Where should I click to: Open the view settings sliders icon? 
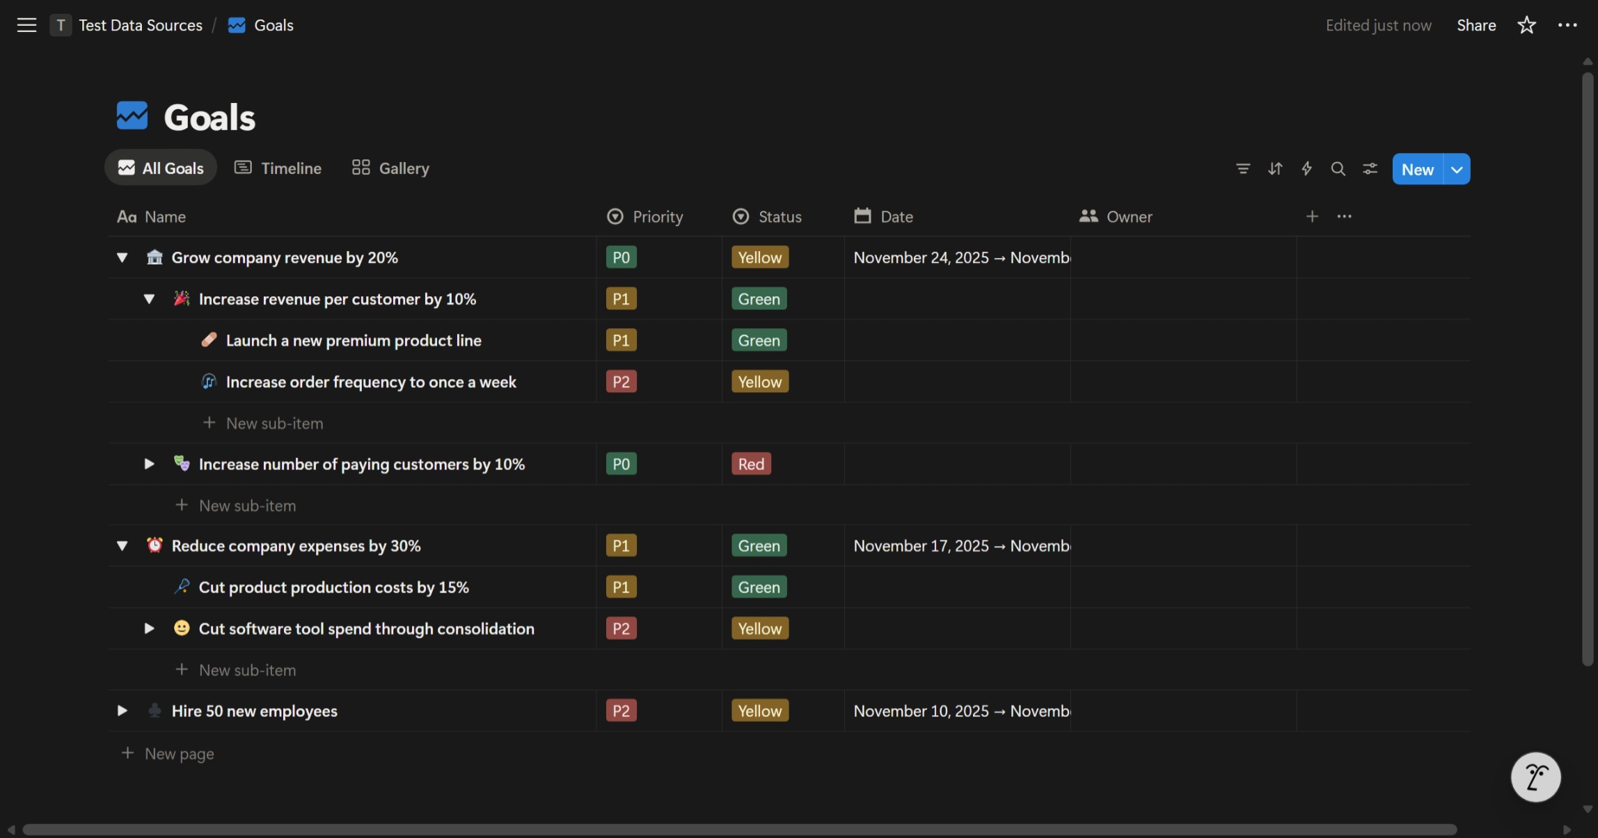point(1370,169)
